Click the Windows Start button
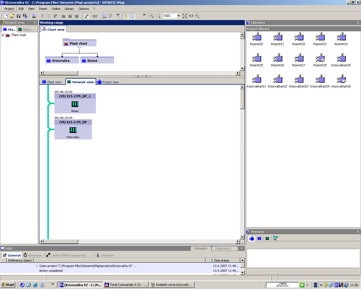 tap(8, 285)
